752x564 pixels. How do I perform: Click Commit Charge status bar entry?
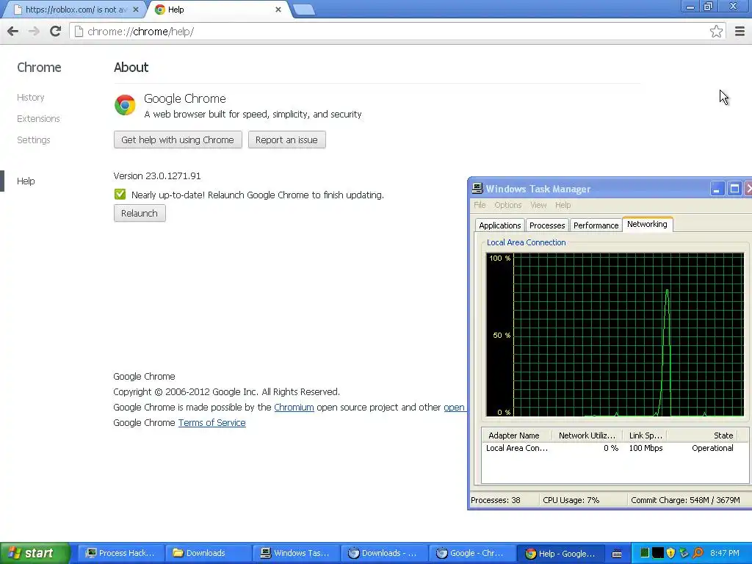[685, 500]
